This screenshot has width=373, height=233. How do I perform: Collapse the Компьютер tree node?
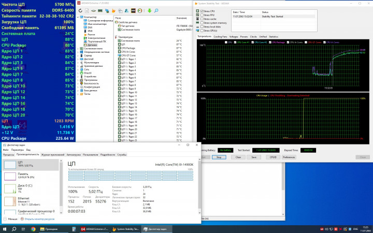(78, 17)
